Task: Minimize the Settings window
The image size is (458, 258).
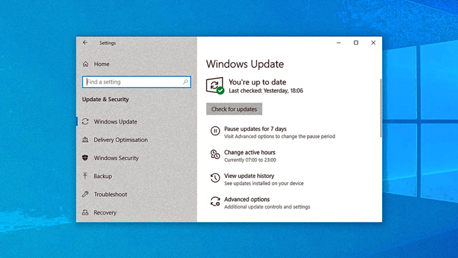Action: (338, 43)
